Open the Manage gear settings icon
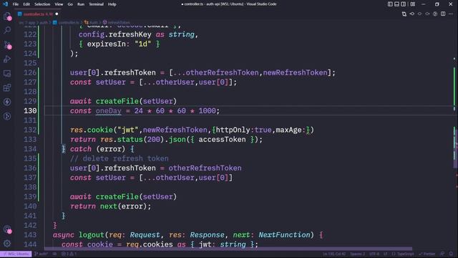Image resolution: width=458 pixels, height=258 pixels. [x=7, y=243]
